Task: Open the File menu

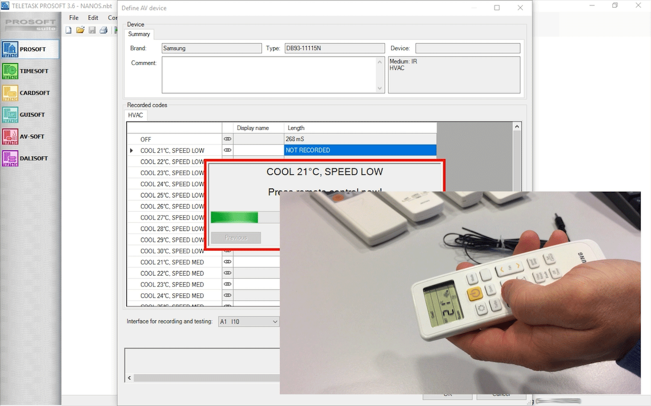Action: tap(74, 18)
